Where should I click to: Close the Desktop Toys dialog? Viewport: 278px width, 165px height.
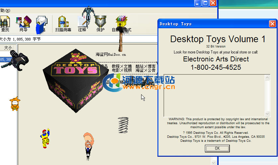click(x=272, y=24)
